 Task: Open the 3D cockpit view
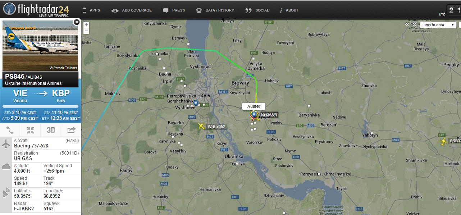click(x=51, y=130)
